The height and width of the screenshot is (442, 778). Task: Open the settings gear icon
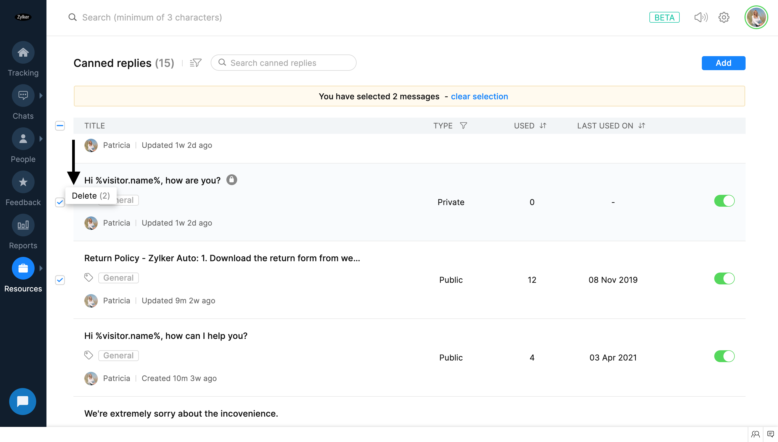click(724, 17)
